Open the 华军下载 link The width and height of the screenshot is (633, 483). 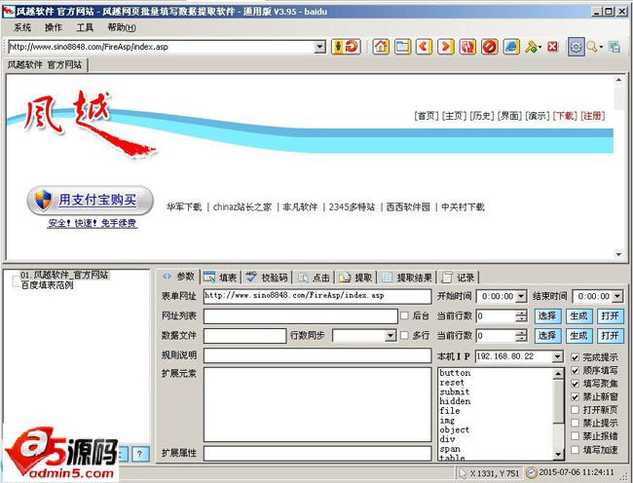tap(184, 207)
